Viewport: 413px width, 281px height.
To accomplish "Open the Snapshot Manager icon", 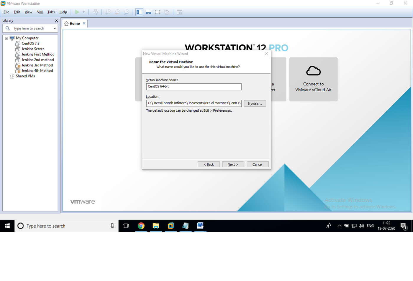I will pos(126,12).
